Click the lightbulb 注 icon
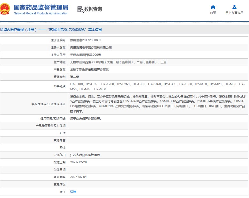 point(61,192)
